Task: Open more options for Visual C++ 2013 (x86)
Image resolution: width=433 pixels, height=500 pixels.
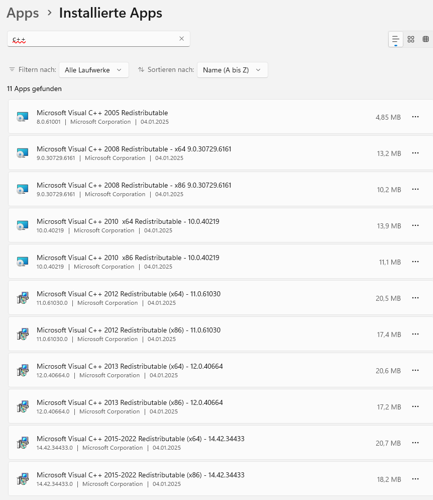Action: point(415,406)
